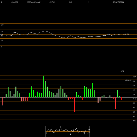This screenshot has height=137, width=137.
Task: Click the 70 label on RSI axis
Action: [x=2, y=32]
